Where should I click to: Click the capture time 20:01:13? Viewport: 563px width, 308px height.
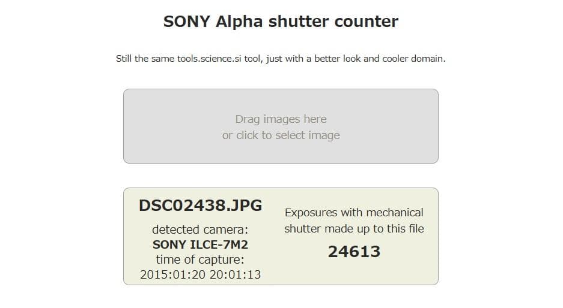coord(235,274)
